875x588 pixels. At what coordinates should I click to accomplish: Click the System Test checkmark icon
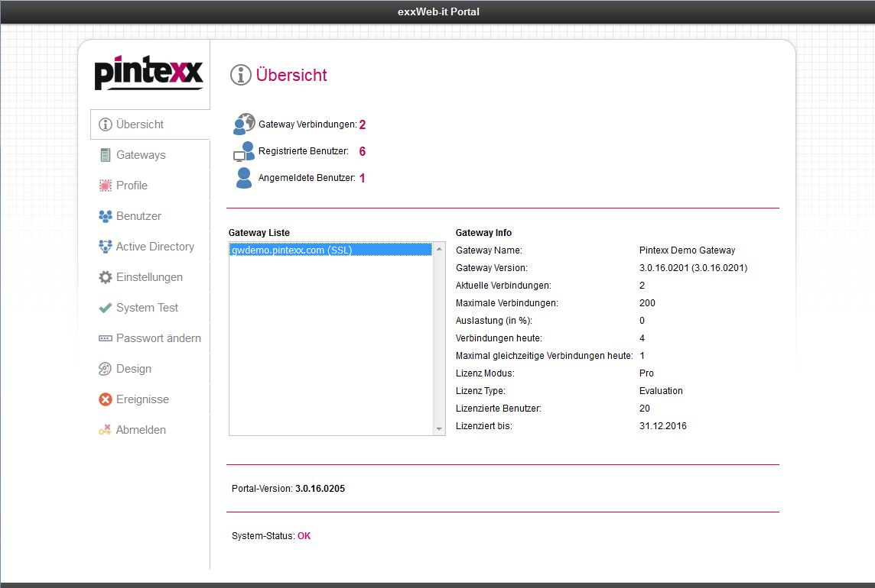click(x=106, y=308)
